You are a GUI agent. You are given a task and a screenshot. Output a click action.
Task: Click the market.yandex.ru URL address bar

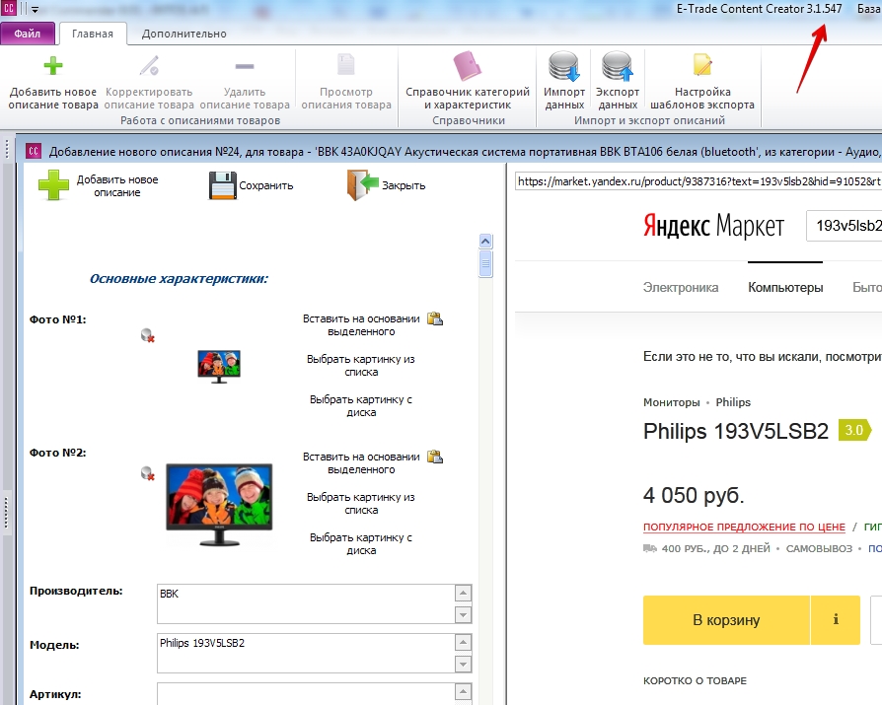coord(698,181)
